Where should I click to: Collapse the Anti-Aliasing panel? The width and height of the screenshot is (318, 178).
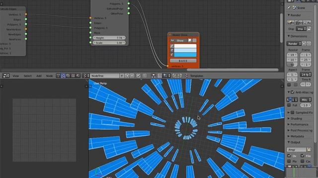click(289, 92)
